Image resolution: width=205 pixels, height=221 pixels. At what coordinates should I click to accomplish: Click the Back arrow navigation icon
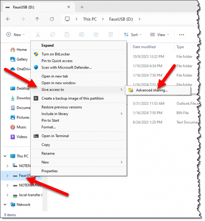pos(8,19)
